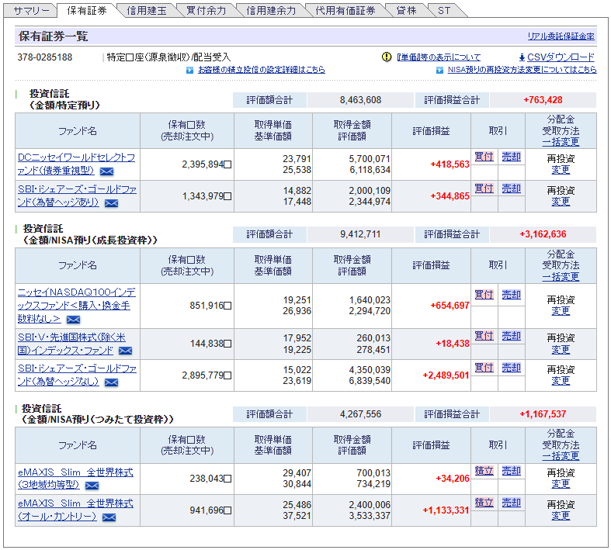Click mail icon beside eMAXIS Slim オール・カントリー

(x=109, y=517)
